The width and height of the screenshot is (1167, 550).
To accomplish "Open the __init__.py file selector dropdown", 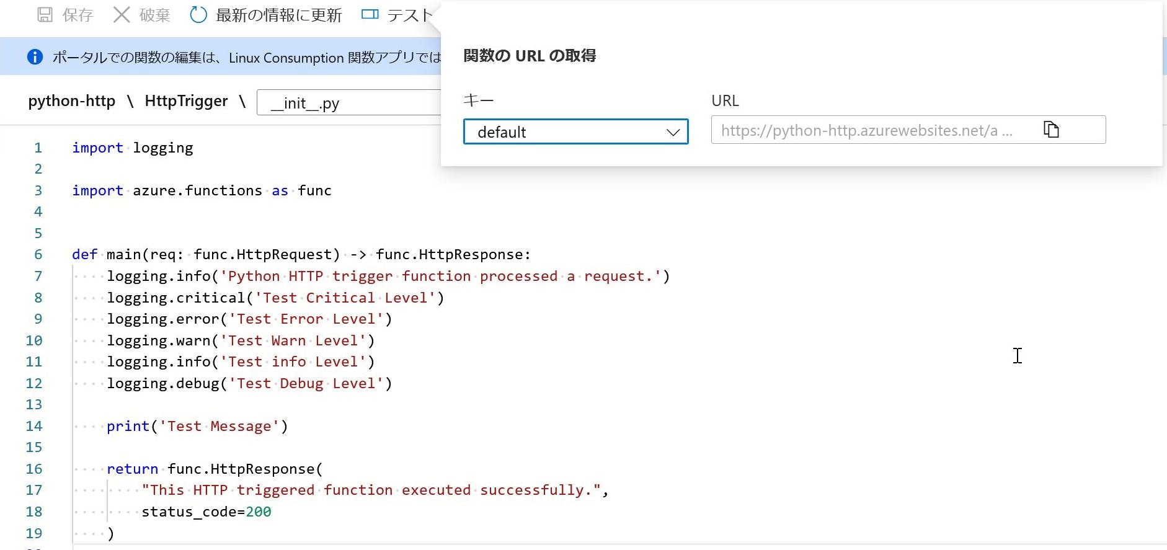I will point(349,102).
